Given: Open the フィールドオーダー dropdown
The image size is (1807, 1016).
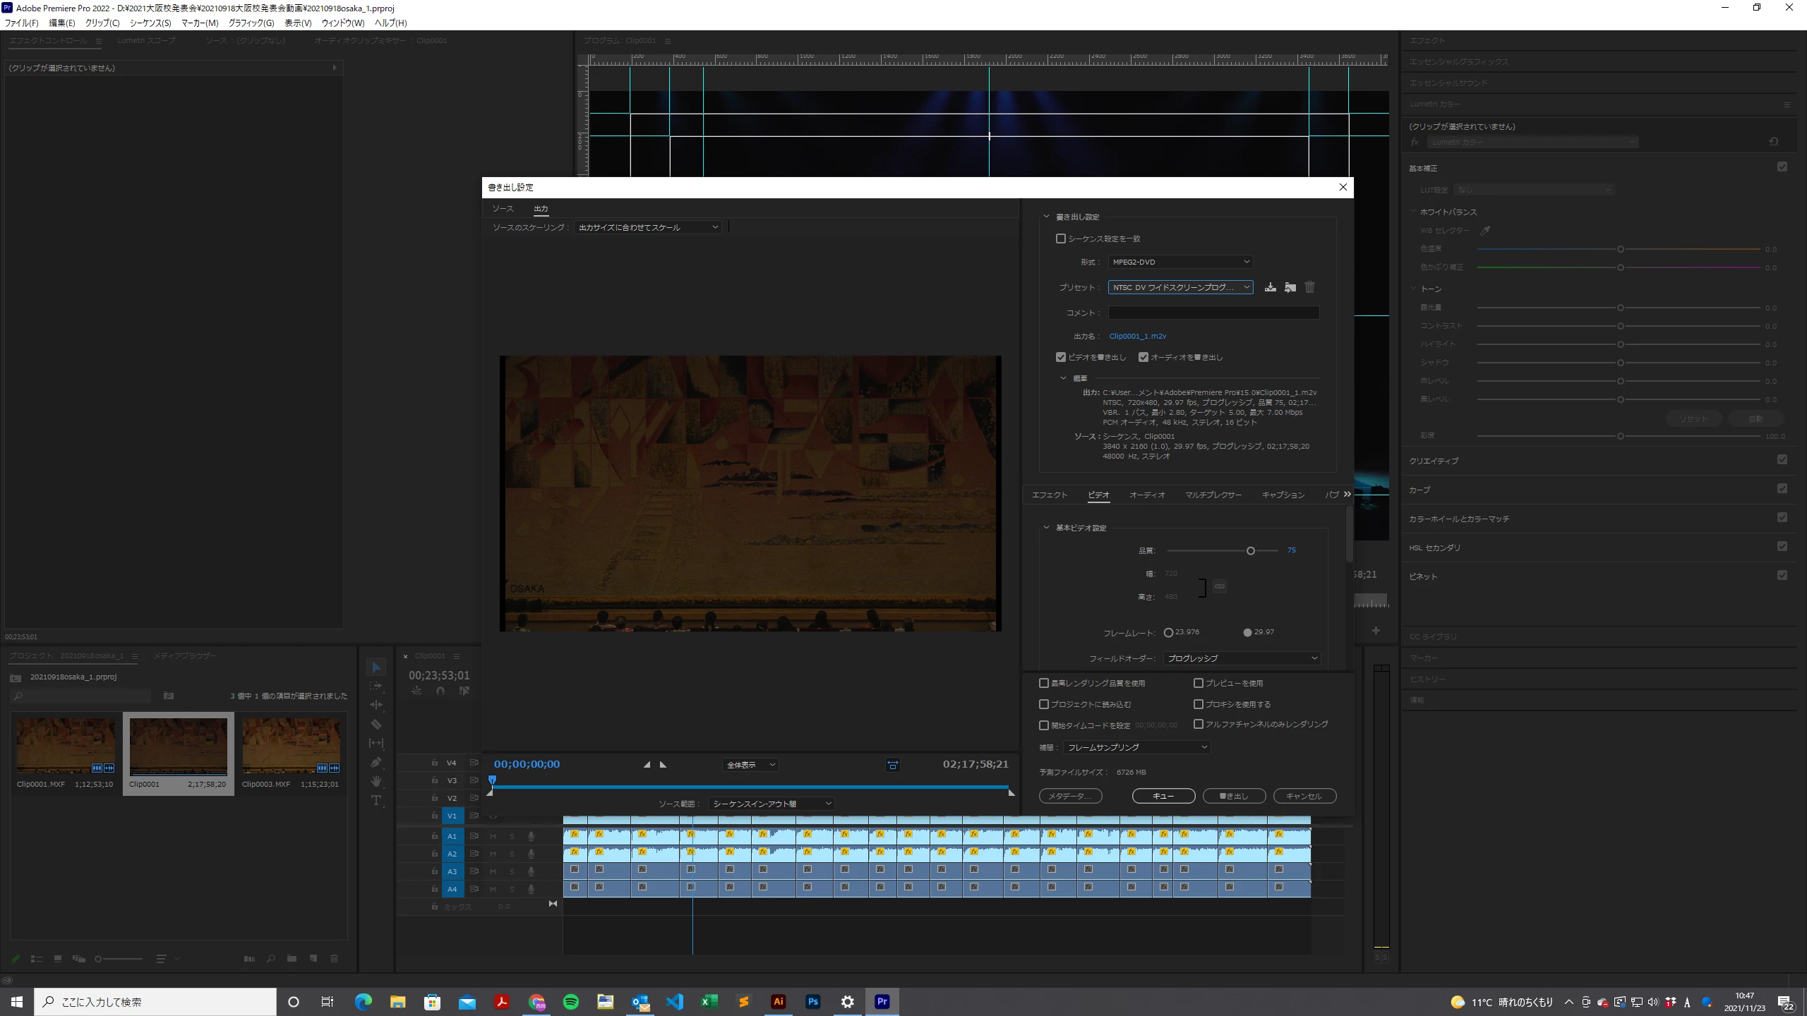Looking at the screenshot, I should click(1242, 658).
